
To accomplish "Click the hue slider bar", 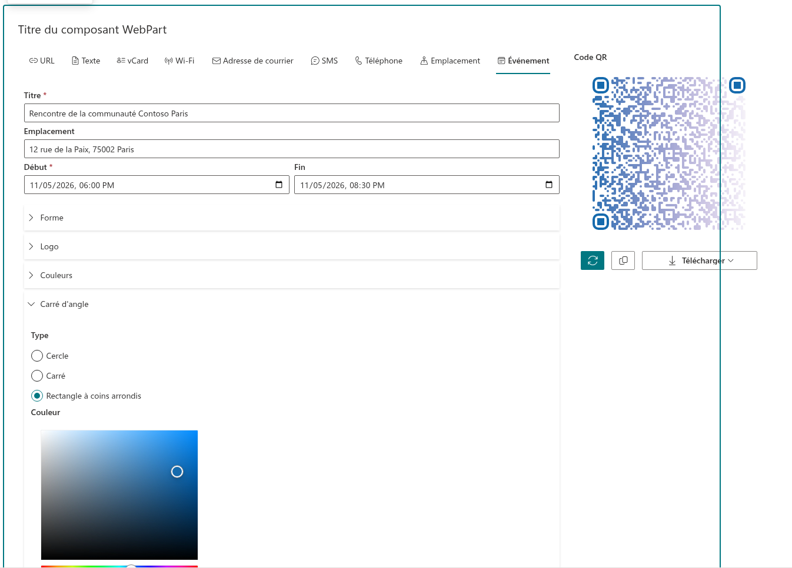I will point(119,566).
